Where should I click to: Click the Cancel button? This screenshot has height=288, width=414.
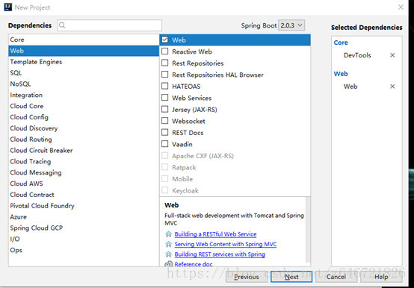[x=336, y=277]
